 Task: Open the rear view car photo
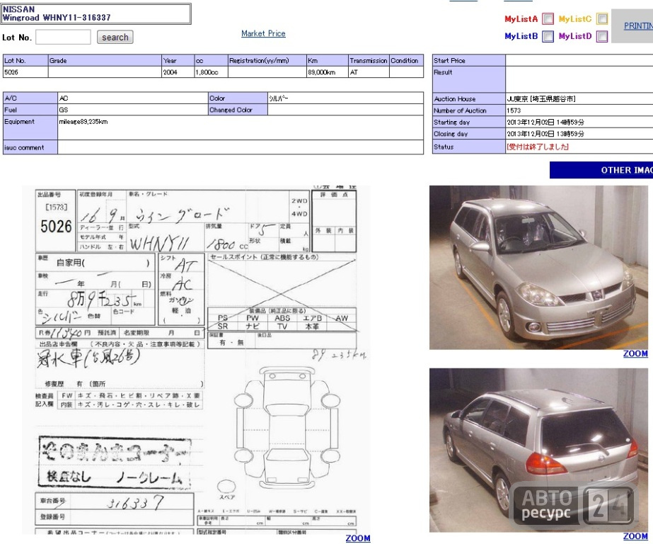pyautogui.click(x=538, y=450)
